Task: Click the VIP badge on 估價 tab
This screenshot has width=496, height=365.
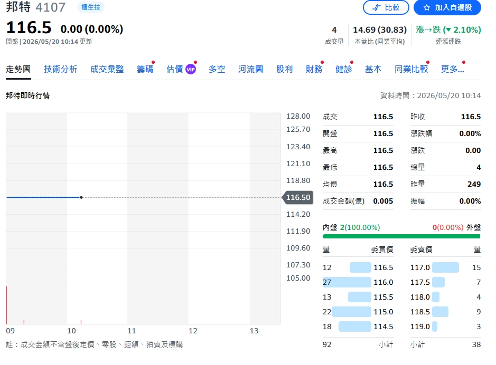Action: coord(191,69)
